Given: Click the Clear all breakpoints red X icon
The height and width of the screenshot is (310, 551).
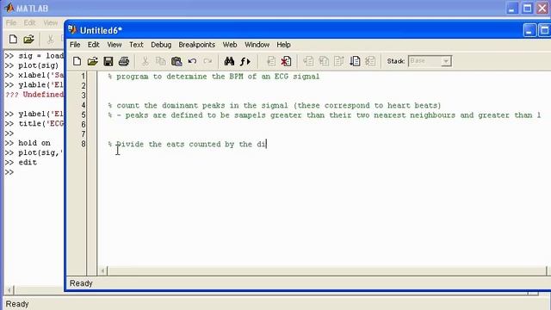Looking at the screenshot, I should coord(286,61).
